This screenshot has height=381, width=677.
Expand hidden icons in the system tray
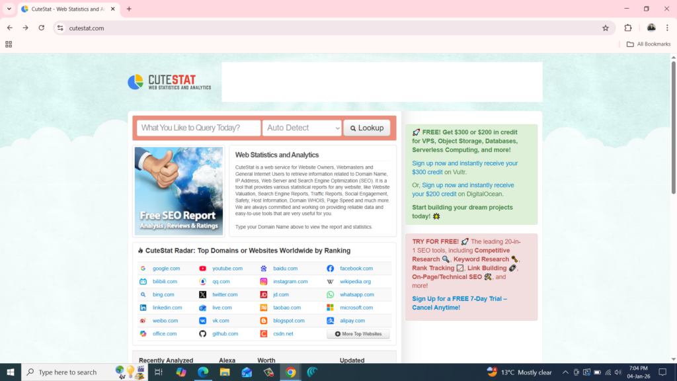pos(565,372)
